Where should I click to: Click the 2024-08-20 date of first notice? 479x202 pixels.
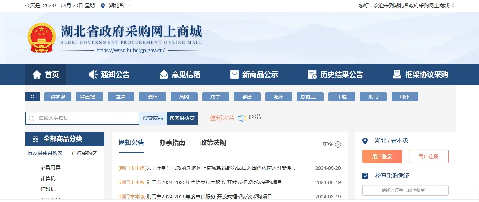[x=328, y=168]
